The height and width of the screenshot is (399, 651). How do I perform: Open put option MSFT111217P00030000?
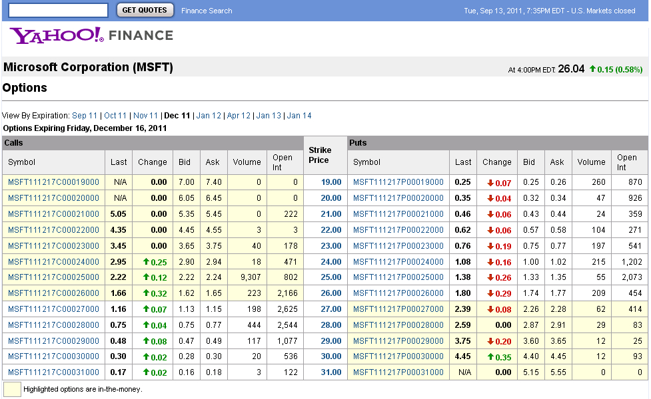(398, 356)
